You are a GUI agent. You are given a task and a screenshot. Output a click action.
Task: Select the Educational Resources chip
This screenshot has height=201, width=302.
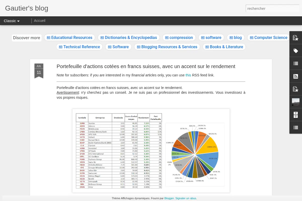pos(69,38)
